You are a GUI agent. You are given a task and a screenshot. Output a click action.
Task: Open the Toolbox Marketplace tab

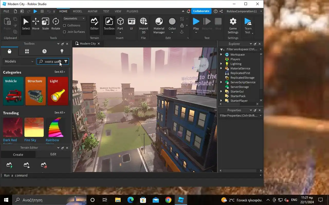click(x=10, y=51)
